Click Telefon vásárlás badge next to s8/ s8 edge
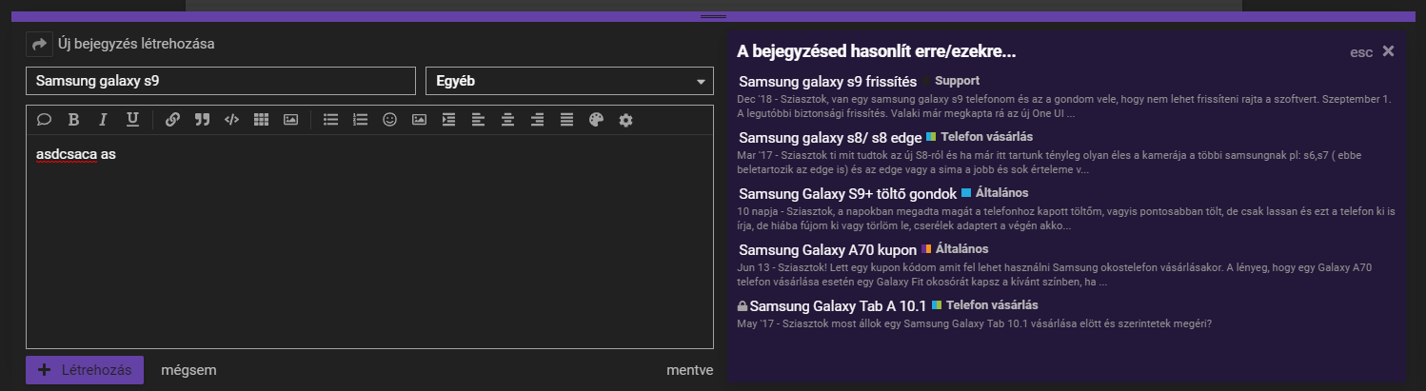 pos(980,137)
